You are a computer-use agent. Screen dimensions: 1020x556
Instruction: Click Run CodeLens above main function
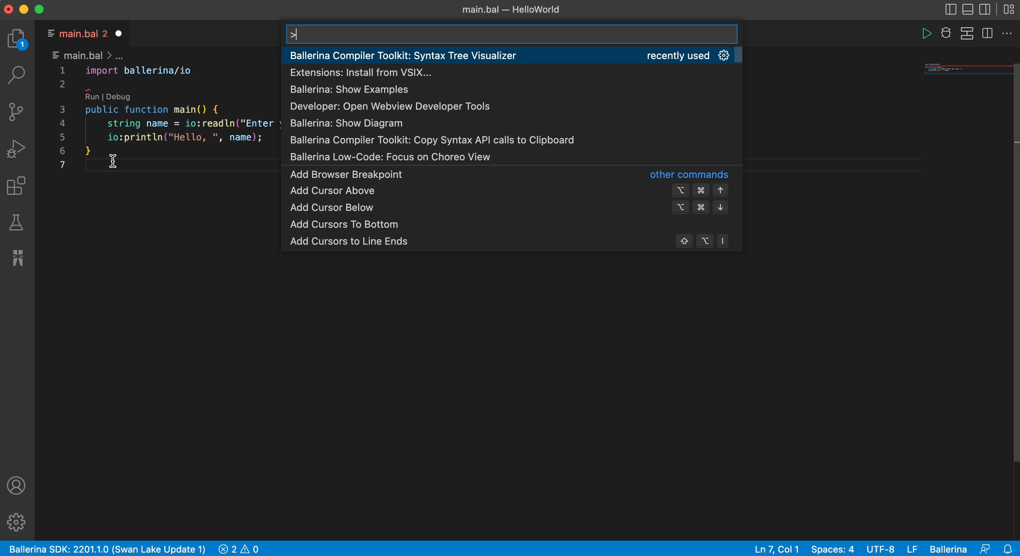pyautogui.click(x=92, y=97)
